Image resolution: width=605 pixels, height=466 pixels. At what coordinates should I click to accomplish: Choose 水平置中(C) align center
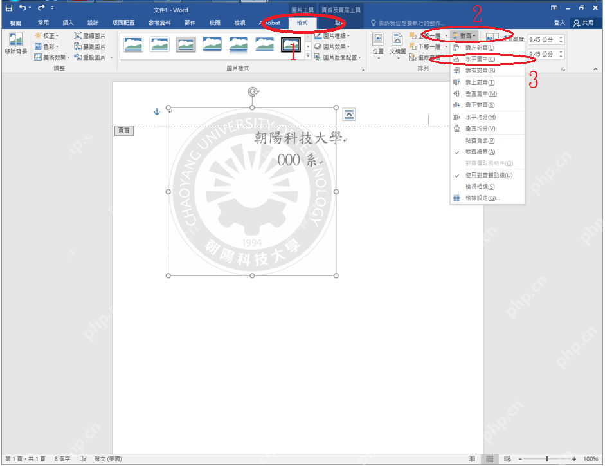coord(487,59)
